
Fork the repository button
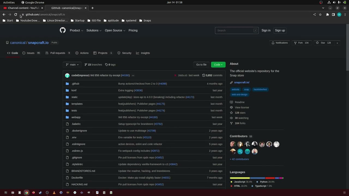(x=301, y=43)
